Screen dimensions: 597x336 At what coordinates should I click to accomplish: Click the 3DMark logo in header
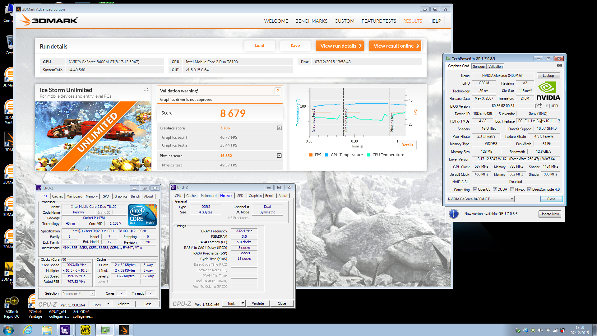pos(49,20)
